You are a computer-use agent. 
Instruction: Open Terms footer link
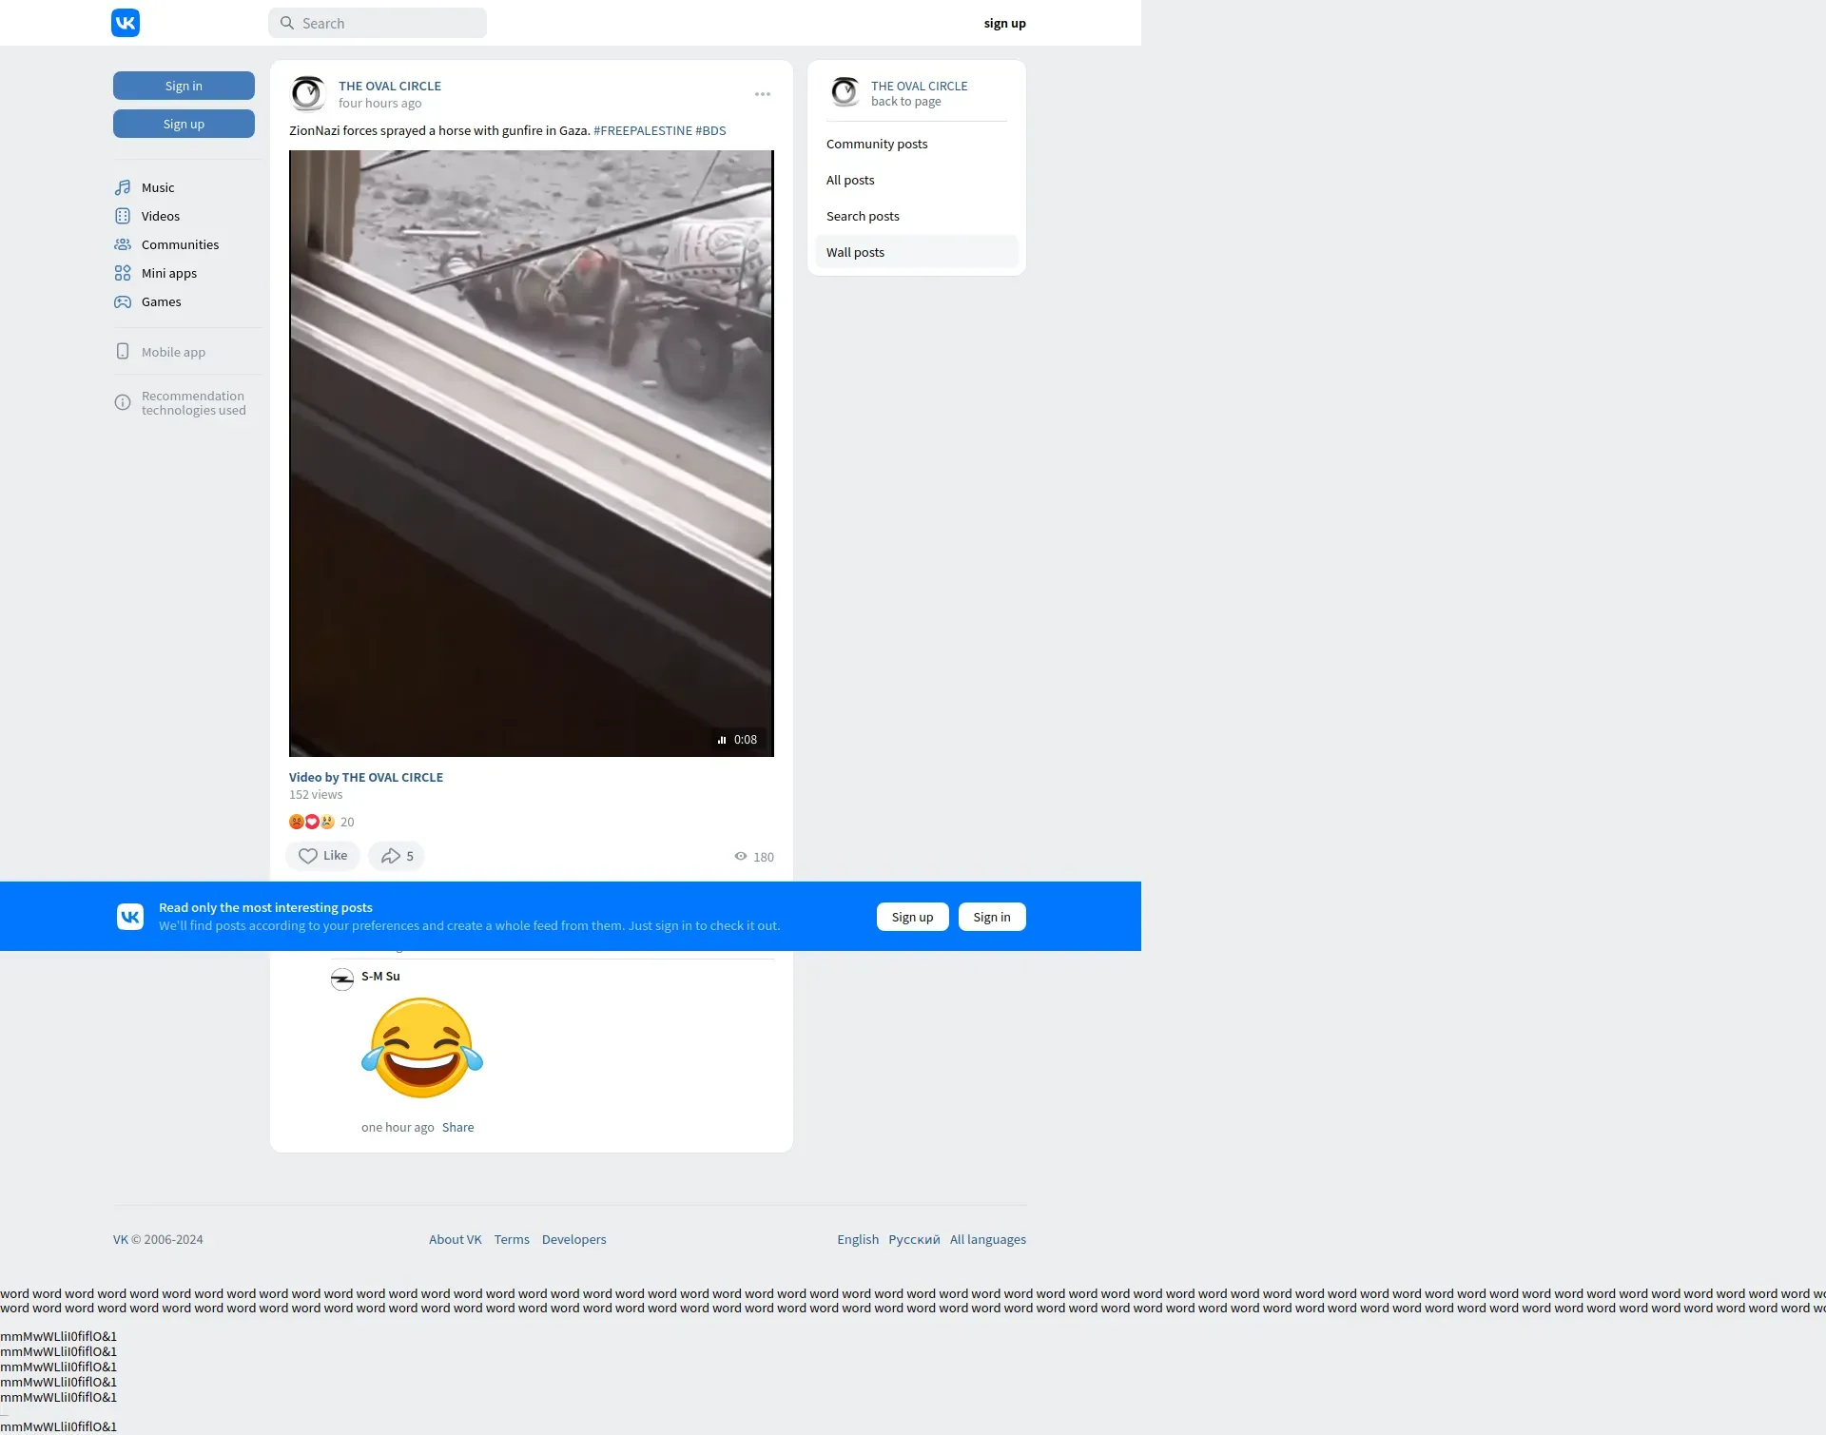tap(512, 1239)
